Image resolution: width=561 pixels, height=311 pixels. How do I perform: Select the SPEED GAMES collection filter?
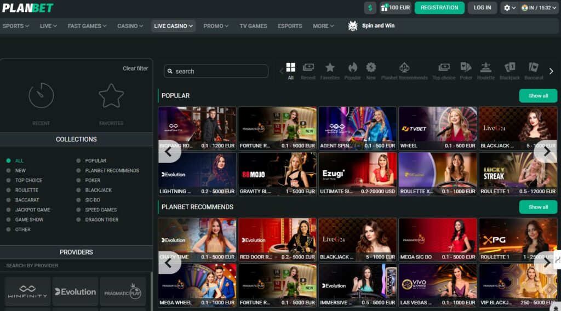pos(96,210)
